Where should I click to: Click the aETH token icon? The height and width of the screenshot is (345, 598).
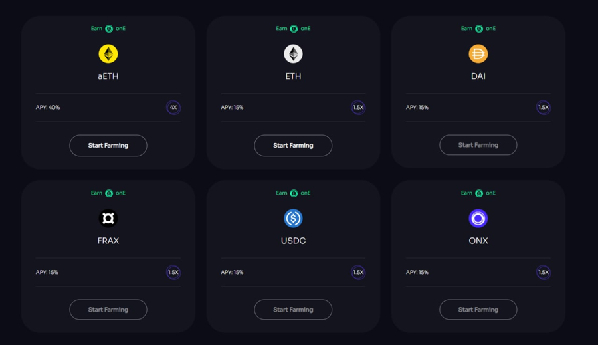pos(108,54)
